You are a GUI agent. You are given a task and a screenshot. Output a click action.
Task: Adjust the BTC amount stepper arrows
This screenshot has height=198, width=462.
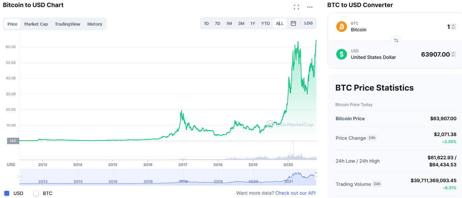(x=453, y=27)
